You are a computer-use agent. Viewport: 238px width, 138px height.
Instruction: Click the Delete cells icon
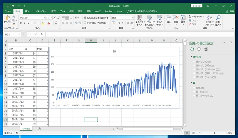[176, 18]
